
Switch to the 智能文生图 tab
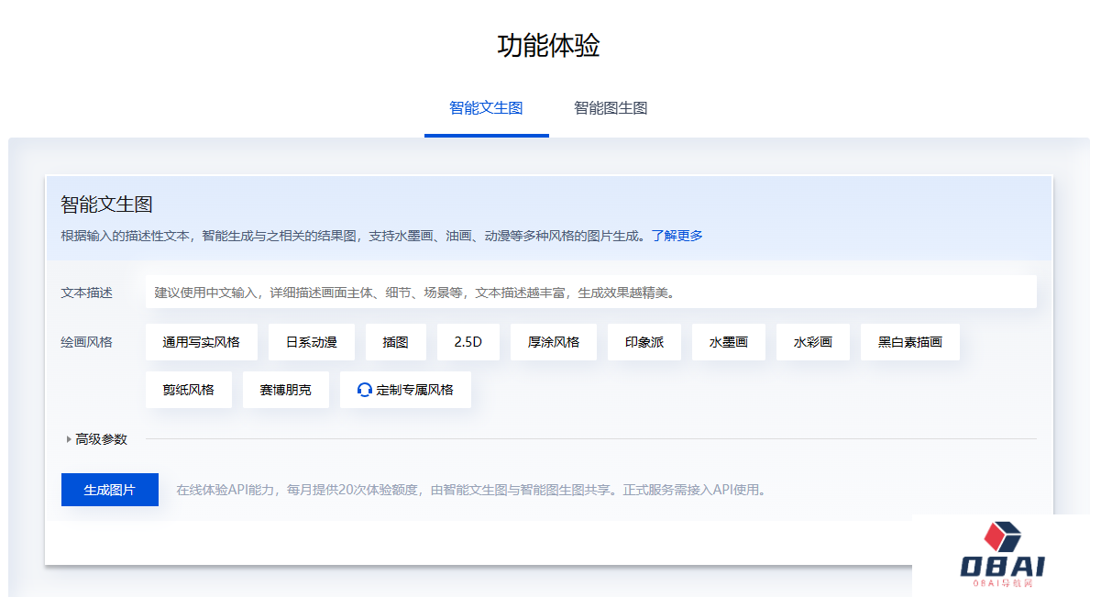pyautogui.click(x=486, y=108)
